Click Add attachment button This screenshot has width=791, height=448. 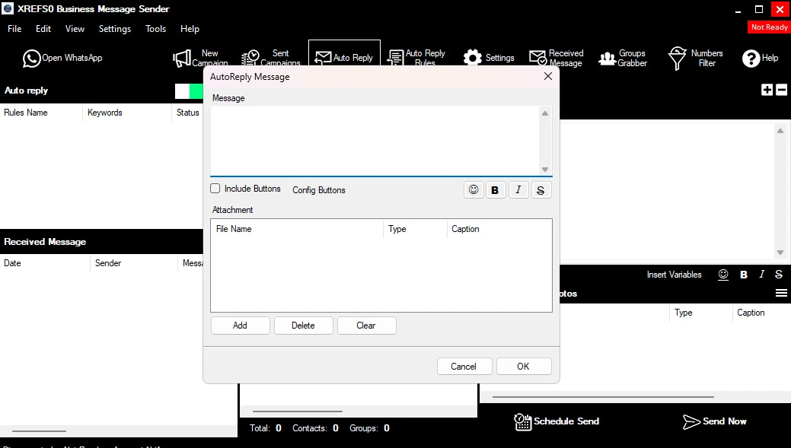click(x=240, y=326)
